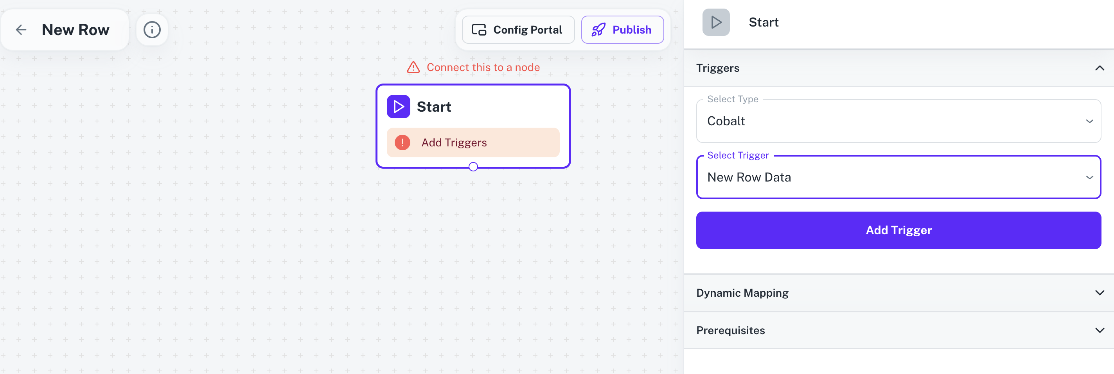Screen dimensions: 1114x374
Task: Select the Start node on the canvas
Action: click(x=473, y=106)
